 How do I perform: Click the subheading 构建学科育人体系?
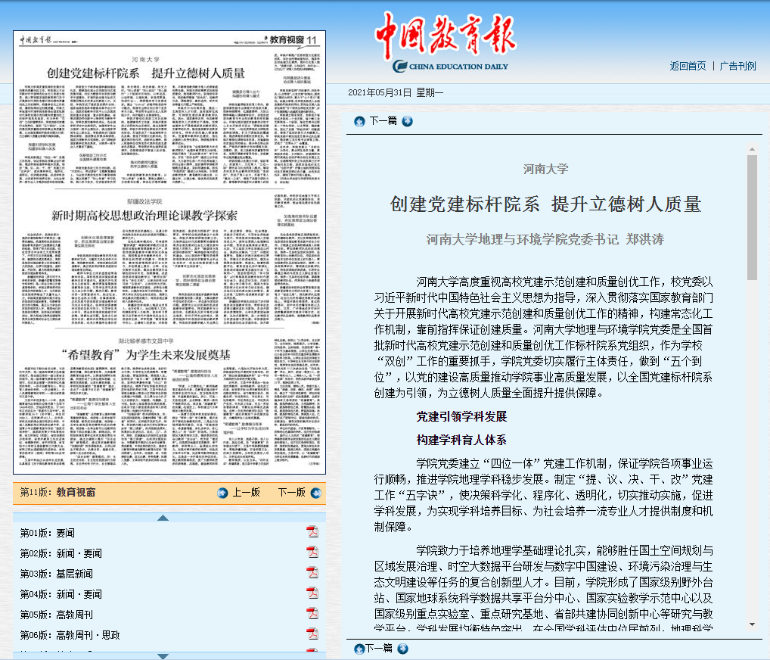tap(461, 440)
